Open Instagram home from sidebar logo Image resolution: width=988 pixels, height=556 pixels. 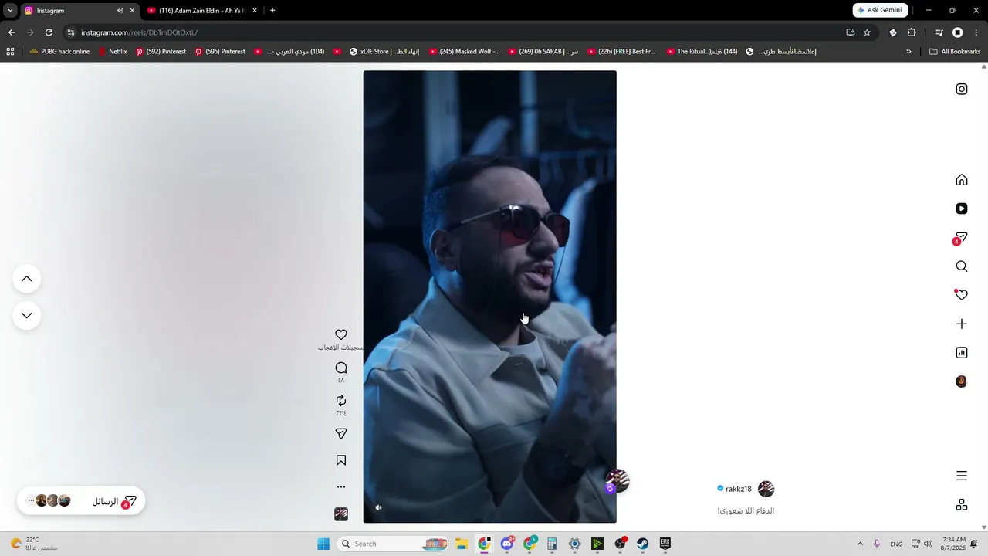(x=962, y=89)
